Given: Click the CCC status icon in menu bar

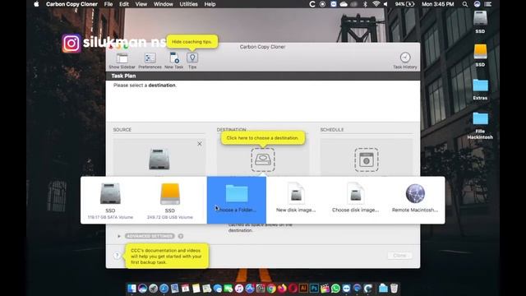Looking at the screenshot, I should 312,4.
